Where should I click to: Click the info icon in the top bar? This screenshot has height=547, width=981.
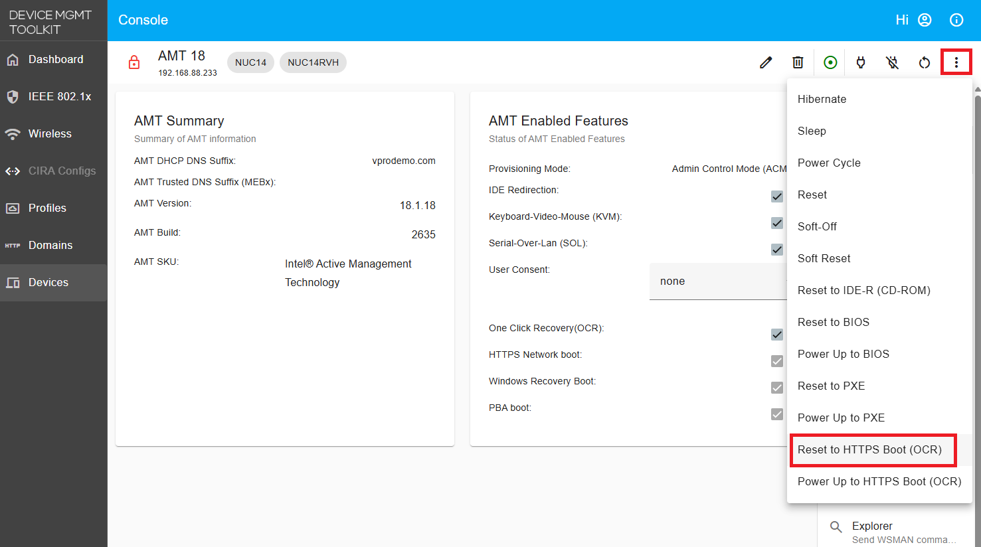(x=956, y=20)
